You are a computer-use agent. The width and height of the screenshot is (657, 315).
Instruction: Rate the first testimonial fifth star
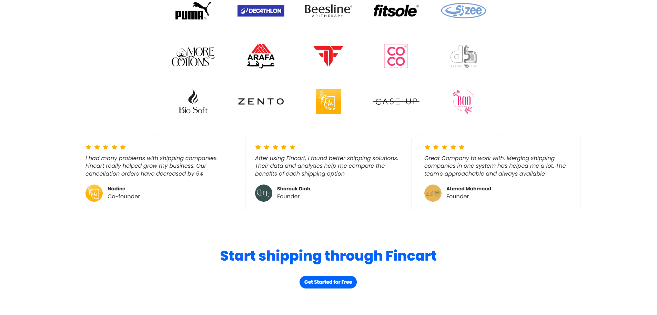coord(123,147)
